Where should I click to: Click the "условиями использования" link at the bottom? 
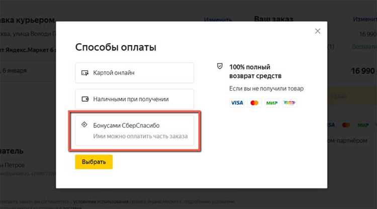point(101,202)
